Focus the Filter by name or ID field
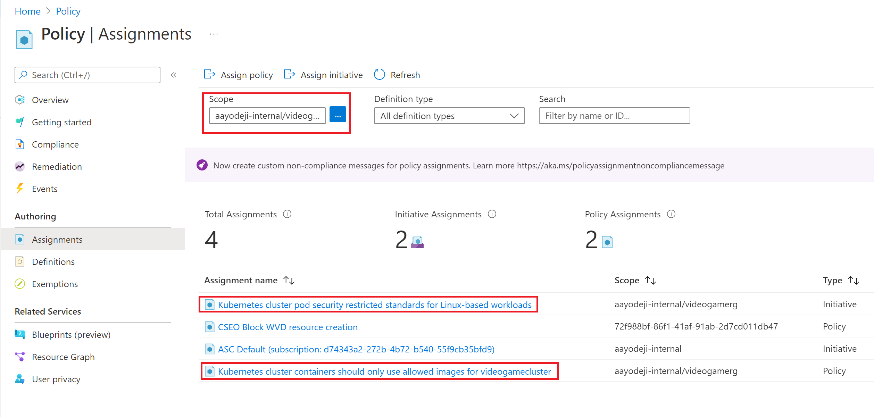 click(x=614, y=116)
